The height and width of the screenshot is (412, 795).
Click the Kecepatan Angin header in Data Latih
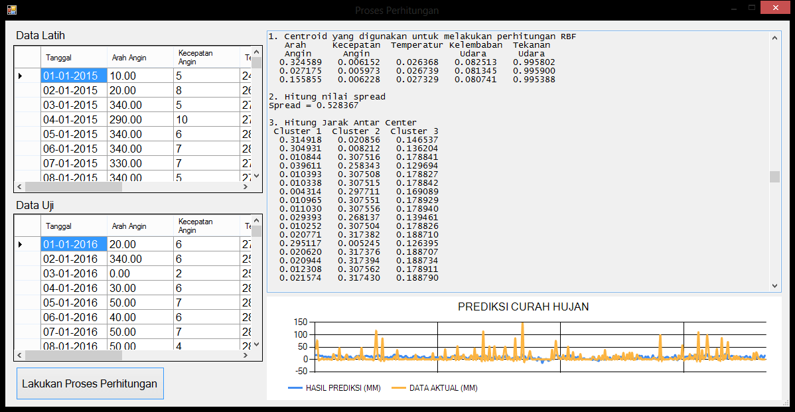coord(195,58)
